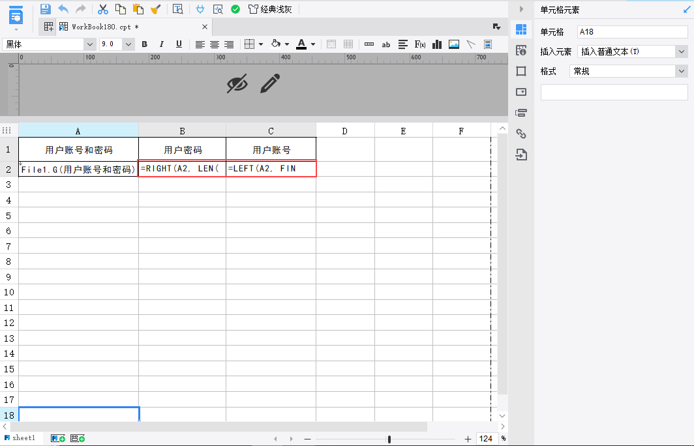Viewport: 694px width, 446px height.
Task: Toggle bold formatting
Action: 144,44
